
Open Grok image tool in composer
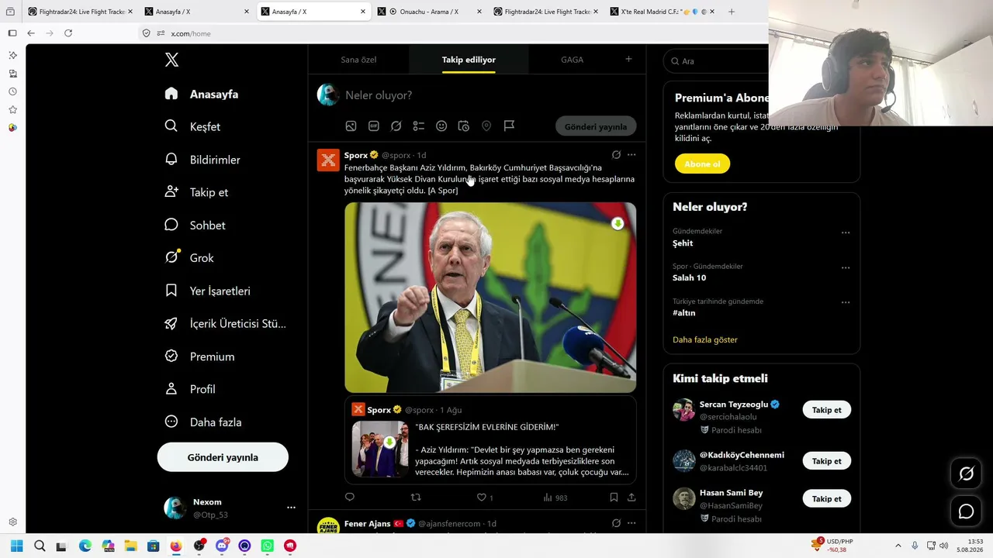point(396,126)
